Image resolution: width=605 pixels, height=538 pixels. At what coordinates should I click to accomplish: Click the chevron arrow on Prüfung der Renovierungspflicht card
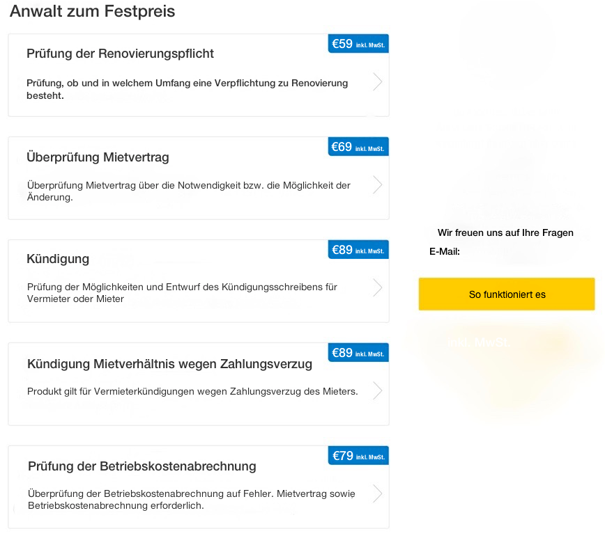coord(377,82)
